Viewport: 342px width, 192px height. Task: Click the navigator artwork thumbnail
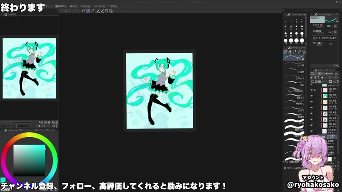pos(29,68)
